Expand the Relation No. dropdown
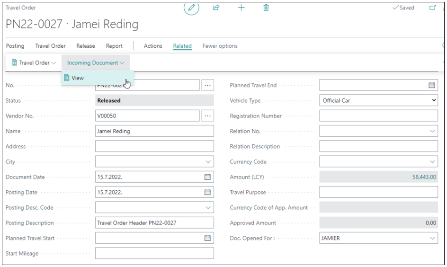 point(432,131)
